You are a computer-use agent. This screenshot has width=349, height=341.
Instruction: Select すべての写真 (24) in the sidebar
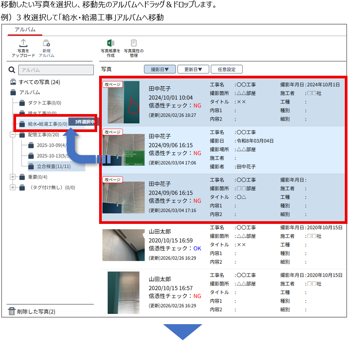coord(39,82)
